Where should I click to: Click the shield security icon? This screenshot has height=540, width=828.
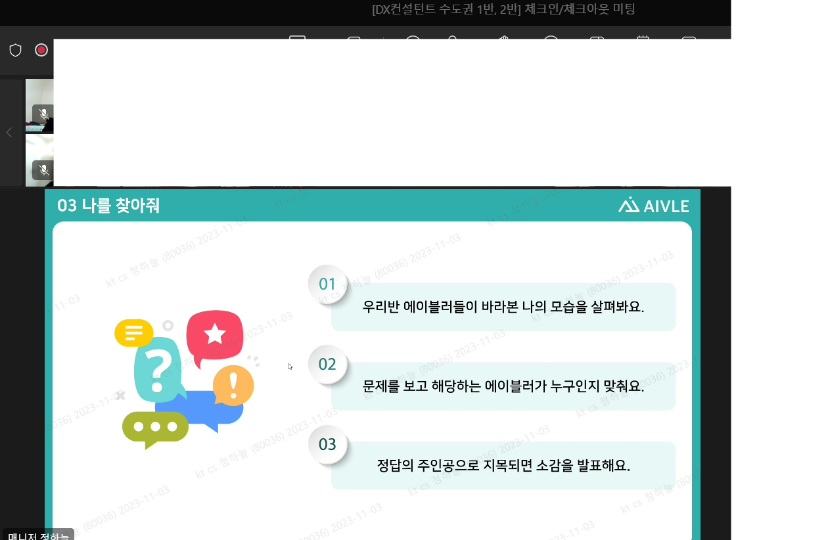15,50
